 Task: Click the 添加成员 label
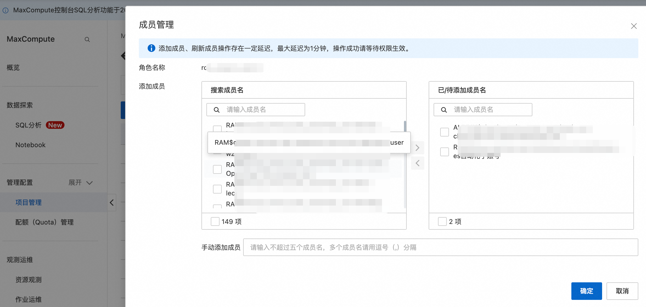152,86
